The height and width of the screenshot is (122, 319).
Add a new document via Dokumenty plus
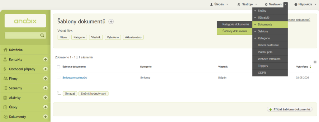point(45,117)
